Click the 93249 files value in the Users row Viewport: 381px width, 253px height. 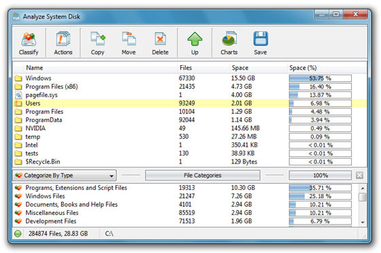click(186, 103)
